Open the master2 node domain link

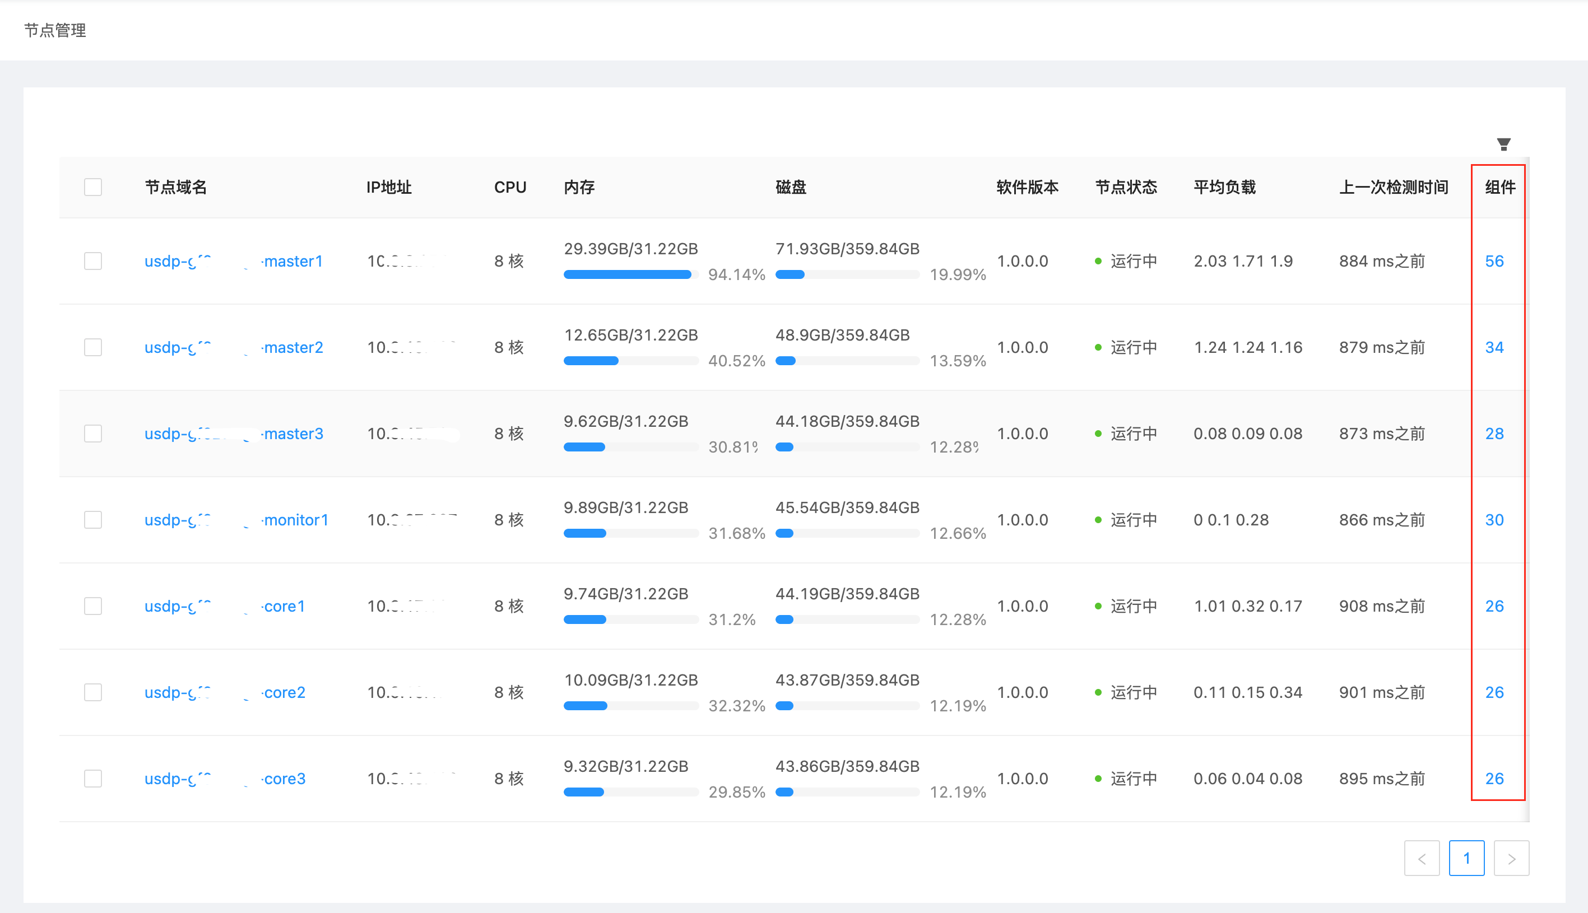click(x=234, y=347)
